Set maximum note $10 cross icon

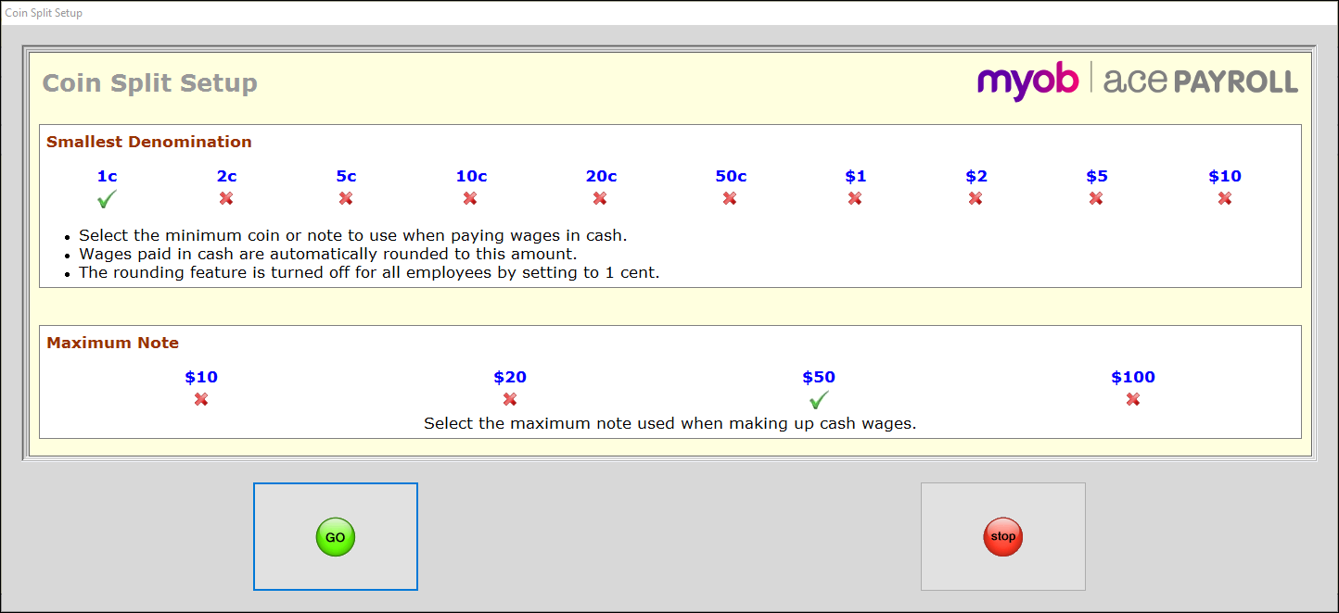[x=201, y=399]
